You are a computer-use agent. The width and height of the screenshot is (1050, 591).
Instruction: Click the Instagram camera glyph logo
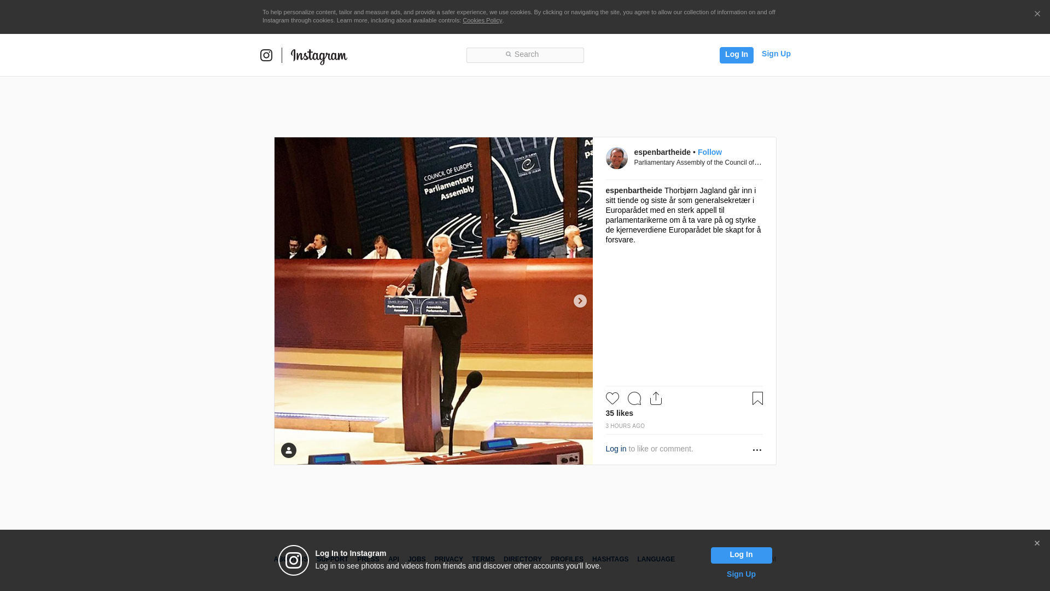pos(266,55)
